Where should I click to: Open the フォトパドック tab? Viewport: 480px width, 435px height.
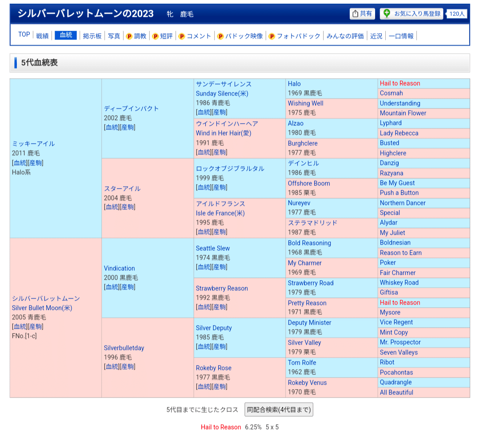pyautogui.click(x=299, y=36)
